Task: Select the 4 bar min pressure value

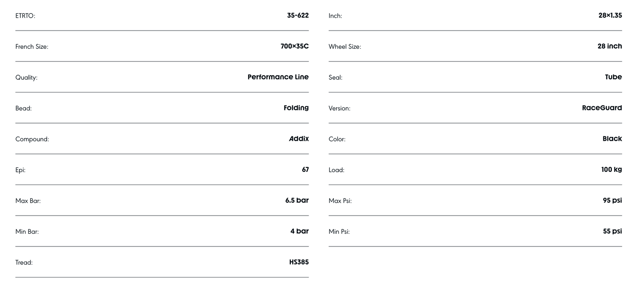Action: click(299, 231)
